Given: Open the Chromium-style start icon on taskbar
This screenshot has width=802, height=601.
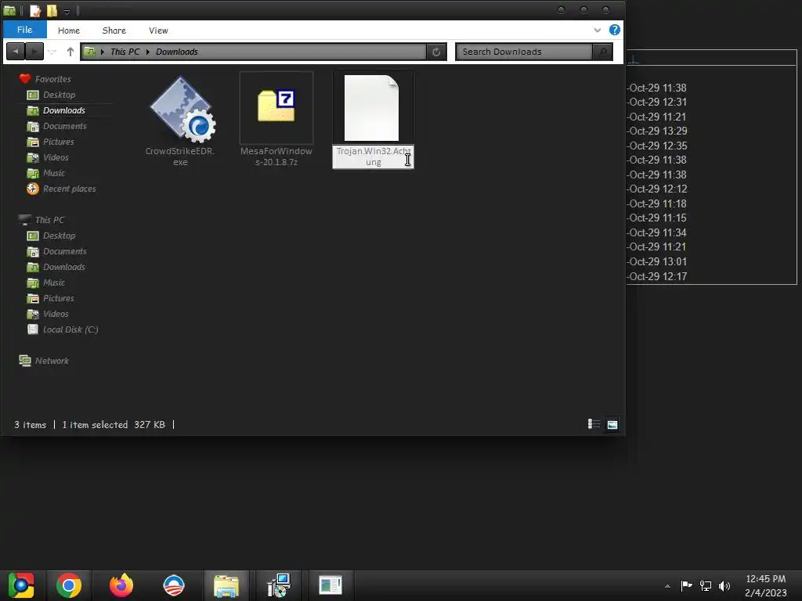Looking at the screenshot, I should [21, 585].
